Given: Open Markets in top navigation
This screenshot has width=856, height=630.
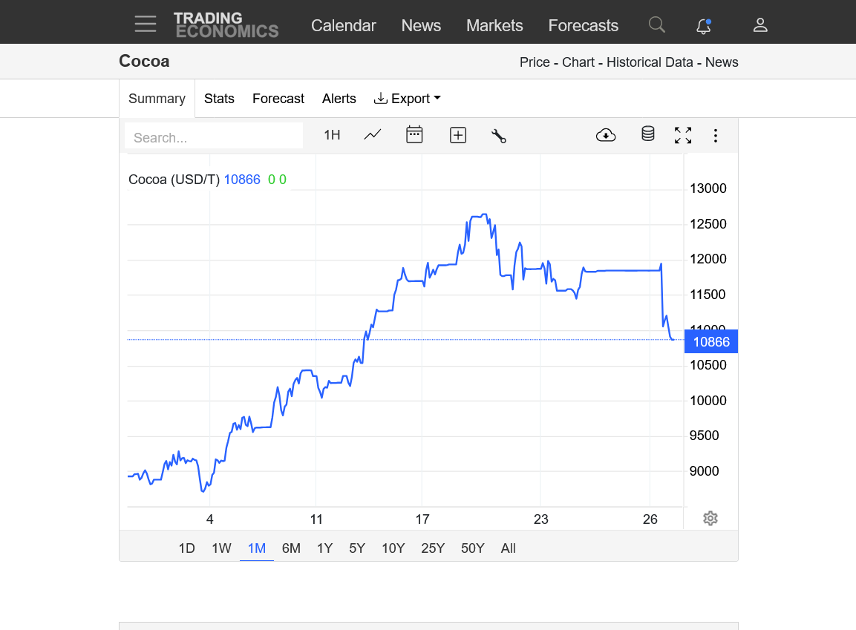Looking at the screenshot, I should click(x=494, y=26).
